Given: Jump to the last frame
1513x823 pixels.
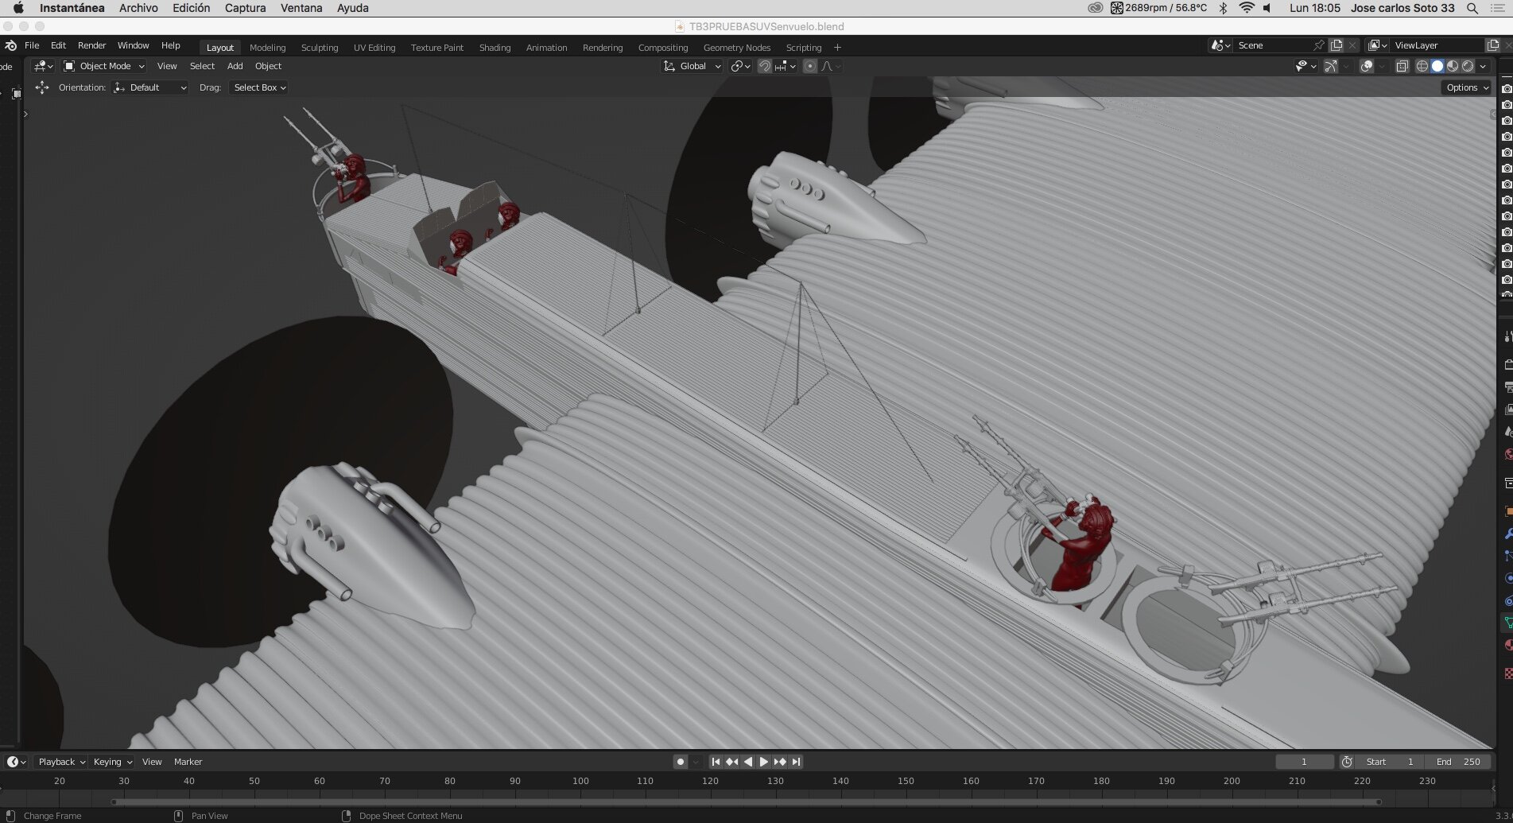Looking at the screenshot, I should coord(796,762).
